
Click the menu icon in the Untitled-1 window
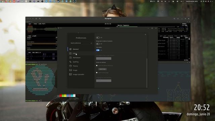click(x=58, y=28)
